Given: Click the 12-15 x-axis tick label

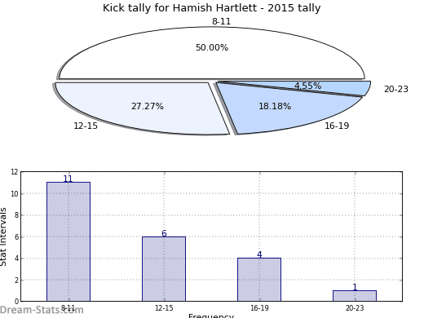Looking at the screenshot, I should click(x=164, y=308).
